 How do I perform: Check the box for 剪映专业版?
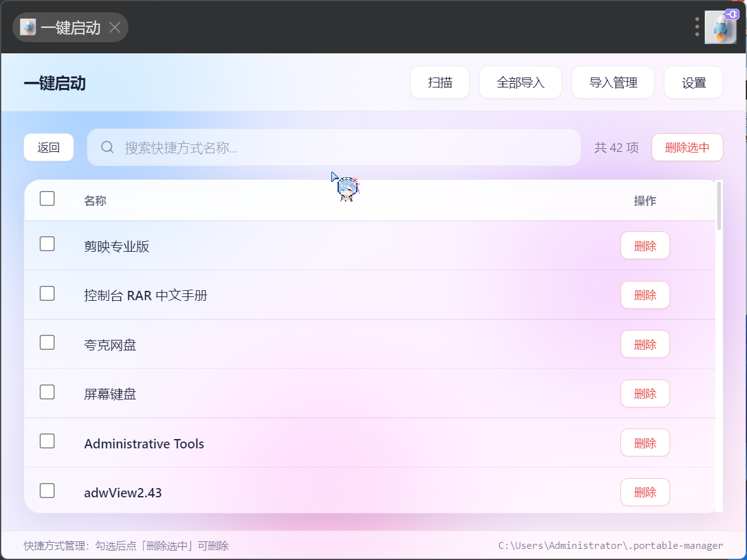tap(47, 244)
